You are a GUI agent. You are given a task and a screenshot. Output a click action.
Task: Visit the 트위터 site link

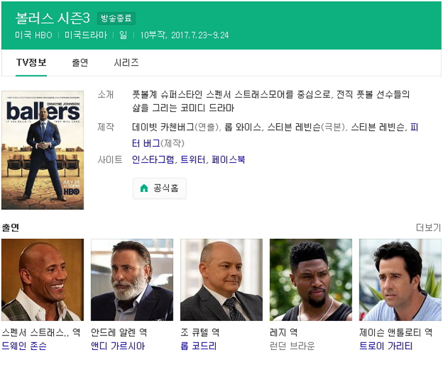pyautogui.click(x=192, y=160)
